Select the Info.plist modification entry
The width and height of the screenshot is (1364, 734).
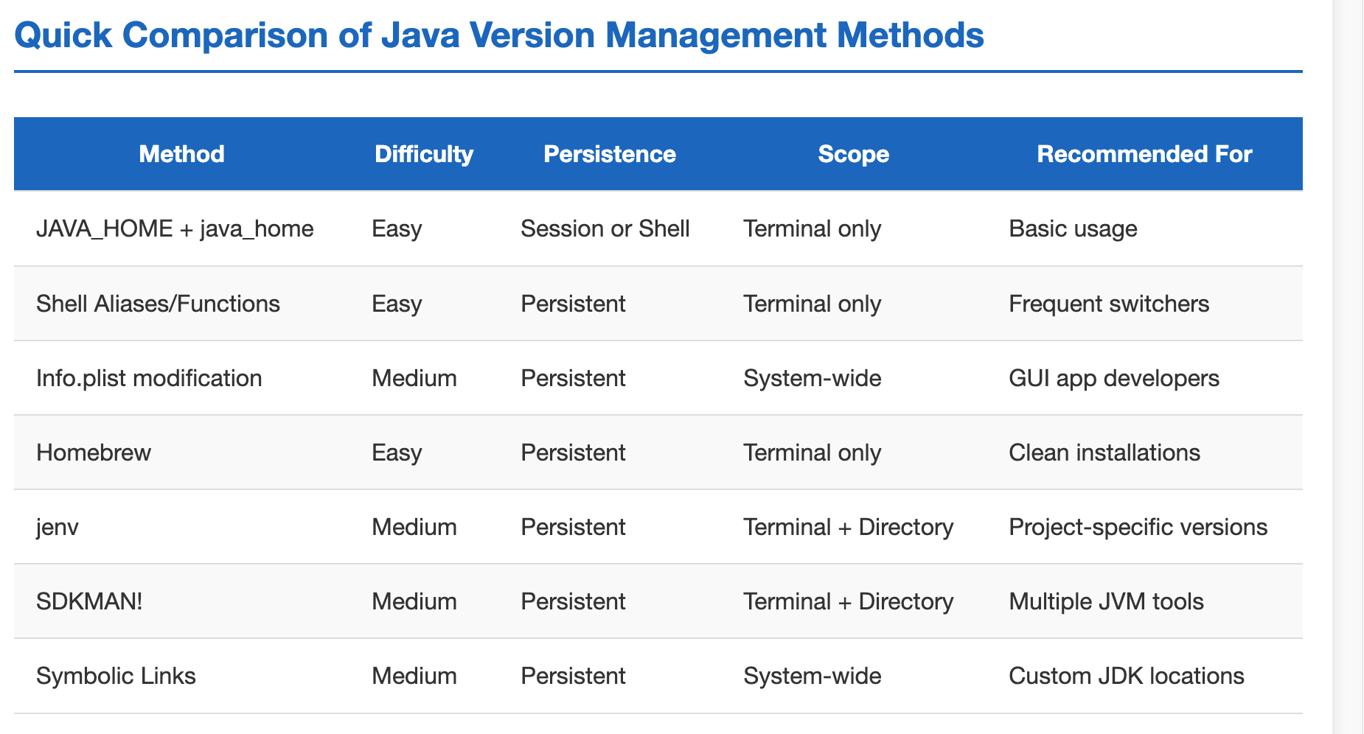click(150, 378)
